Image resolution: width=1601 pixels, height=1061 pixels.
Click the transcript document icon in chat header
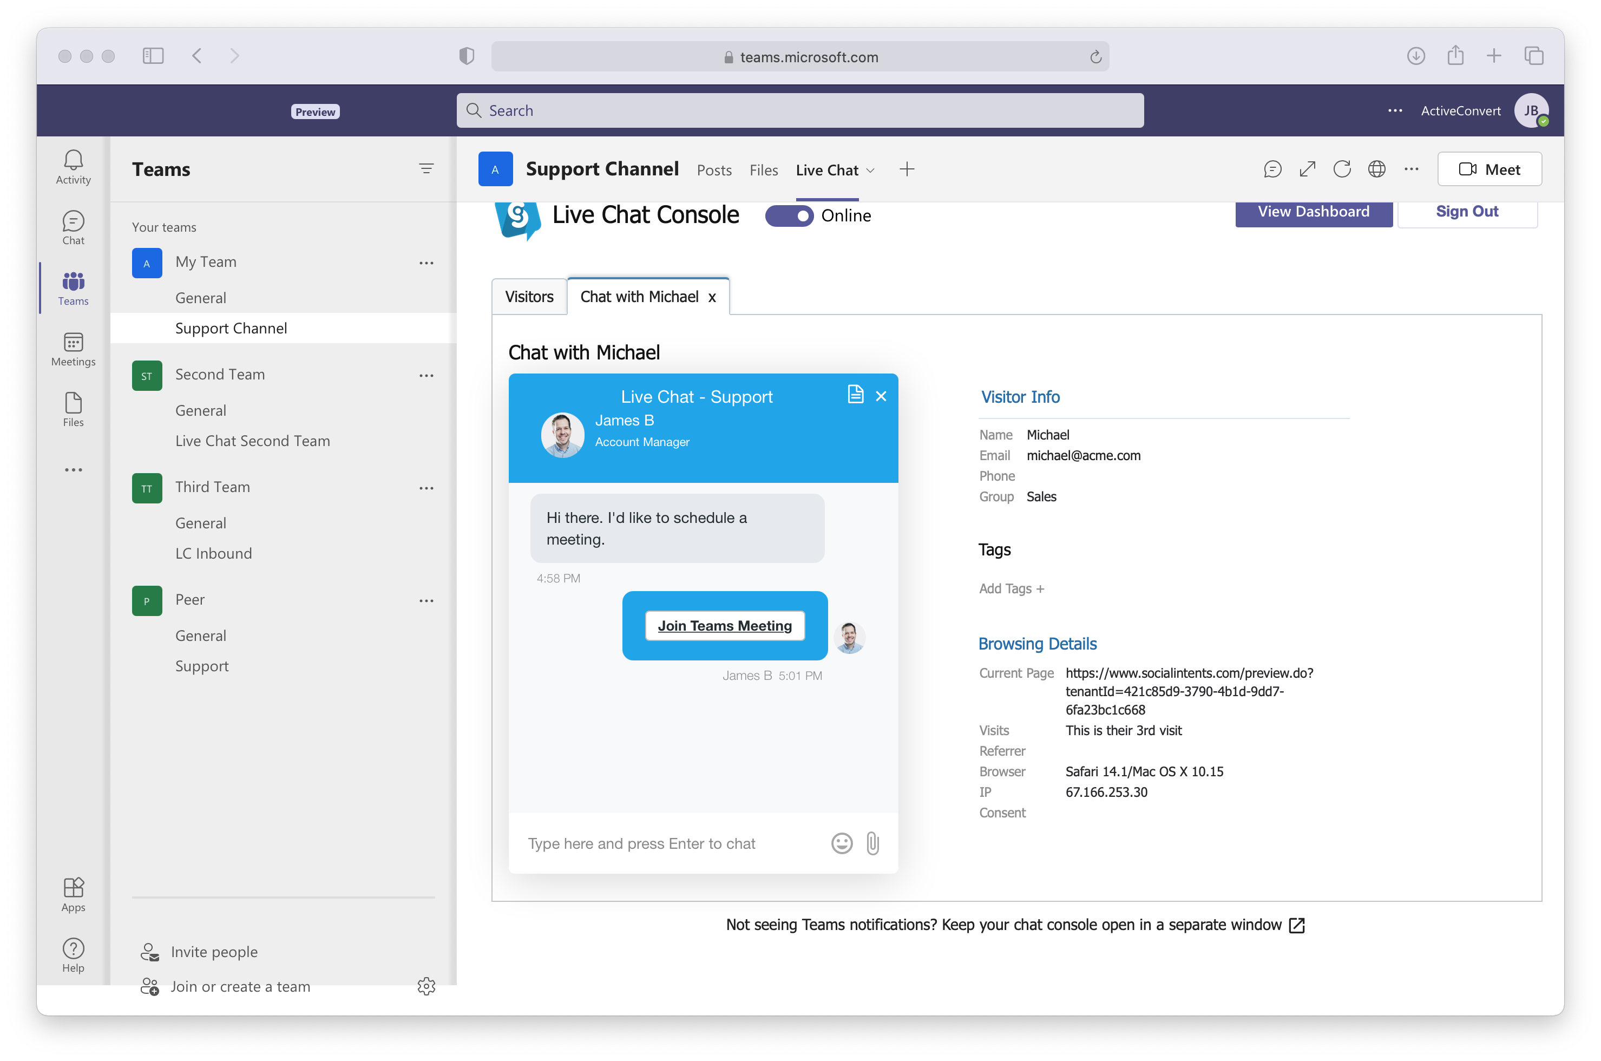point(855,395)
